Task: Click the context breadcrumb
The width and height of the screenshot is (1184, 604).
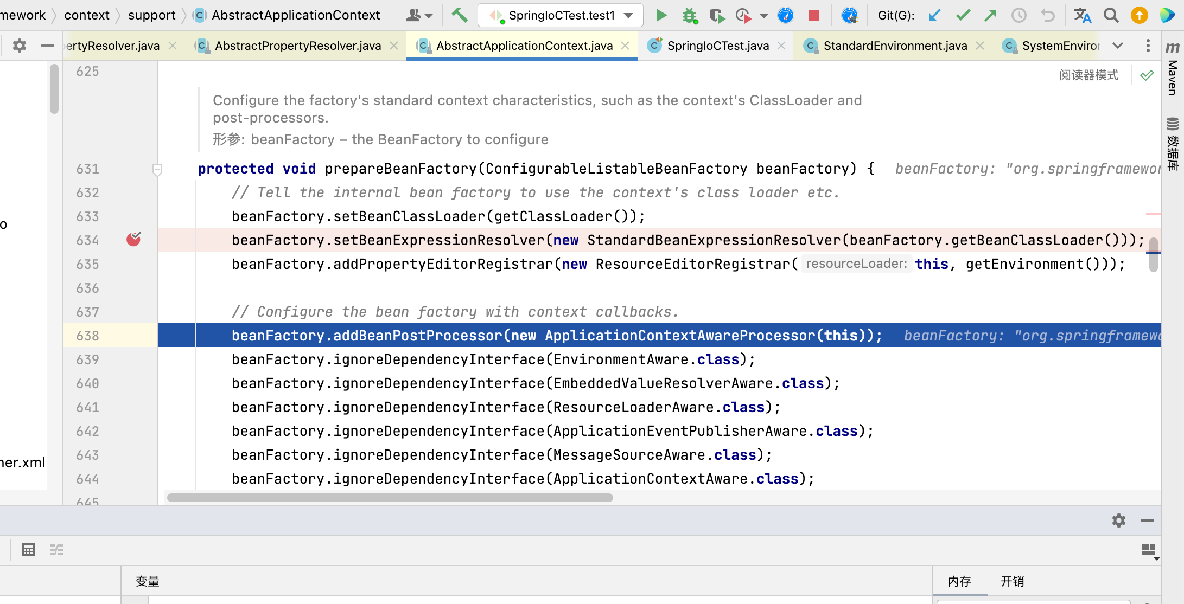Action: 87,15
